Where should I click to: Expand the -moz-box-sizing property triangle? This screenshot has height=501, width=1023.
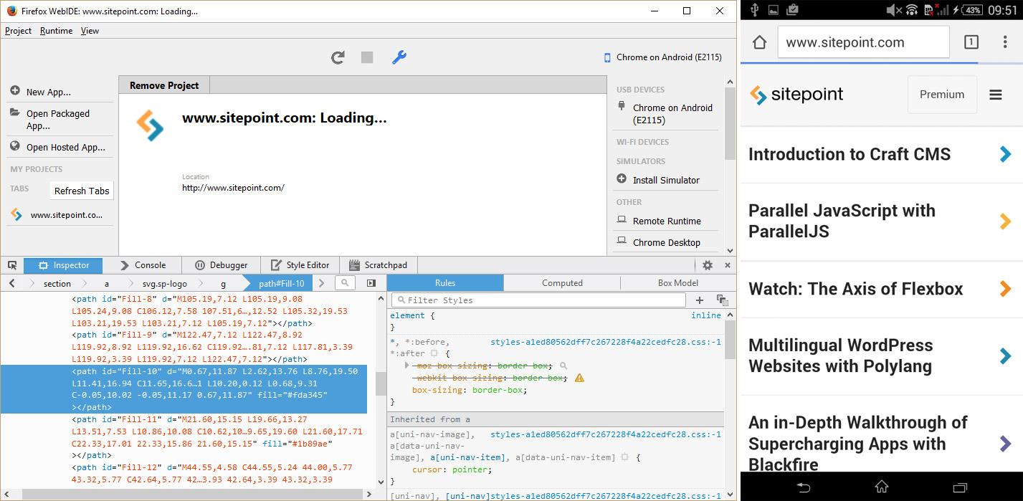(x=407, y=366)
